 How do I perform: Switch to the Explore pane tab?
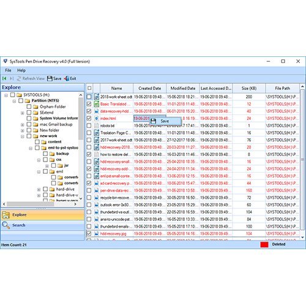click(42, 215)
